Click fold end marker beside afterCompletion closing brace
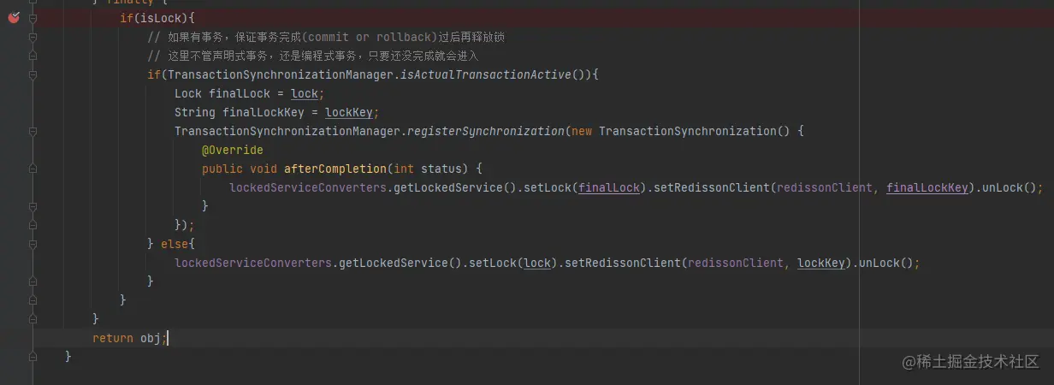Screen dimensions: 1054x385 pos(33,206)
